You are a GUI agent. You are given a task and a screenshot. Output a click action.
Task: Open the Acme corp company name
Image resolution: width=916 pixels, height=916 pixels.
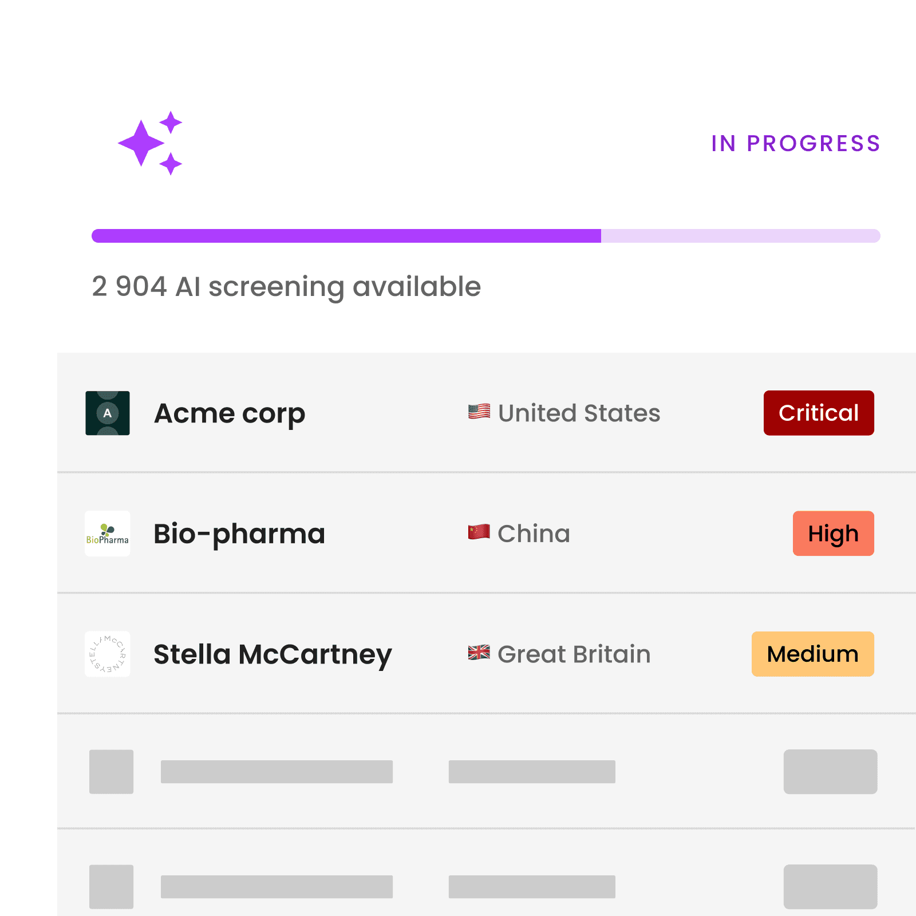click(x=230, y=413)
